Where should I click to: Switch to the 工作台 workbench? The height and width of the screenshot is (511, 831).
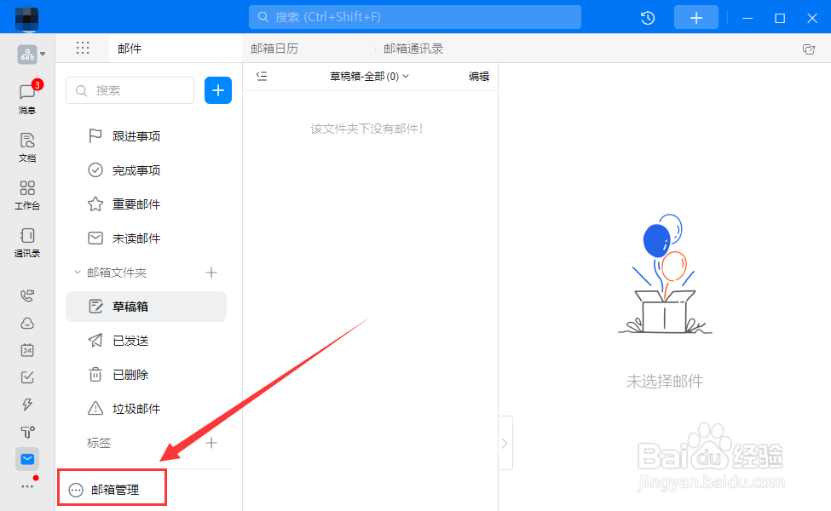coord(26,194)
